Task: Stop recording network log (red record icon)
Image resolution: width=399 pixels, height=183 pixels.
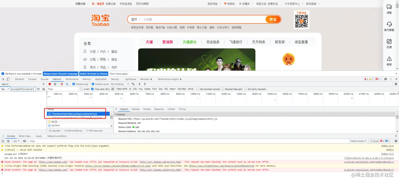Action: (x=50, y=84)
